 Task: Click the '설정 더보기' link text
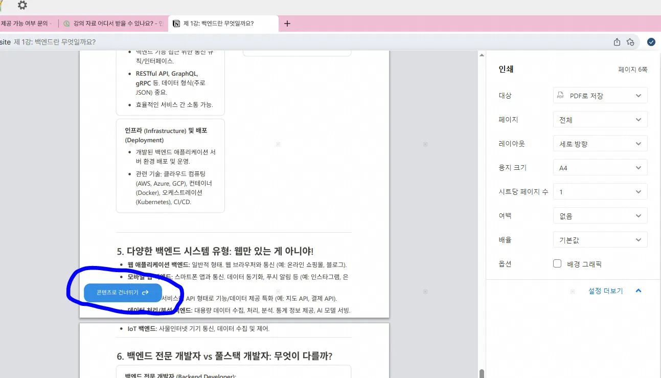click(x=605, y=291)
